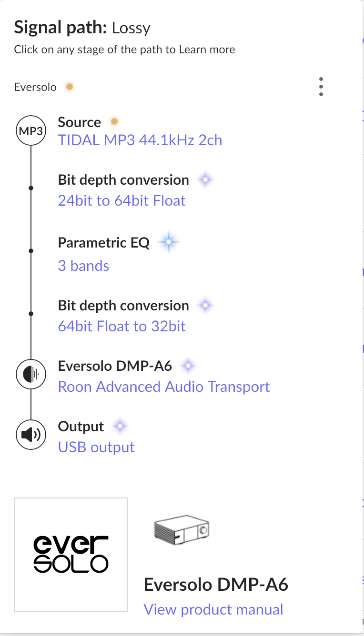The image size is (364, 636).
Task: Click the Eversolo logo thumbnail
Action: click(71, 554)
